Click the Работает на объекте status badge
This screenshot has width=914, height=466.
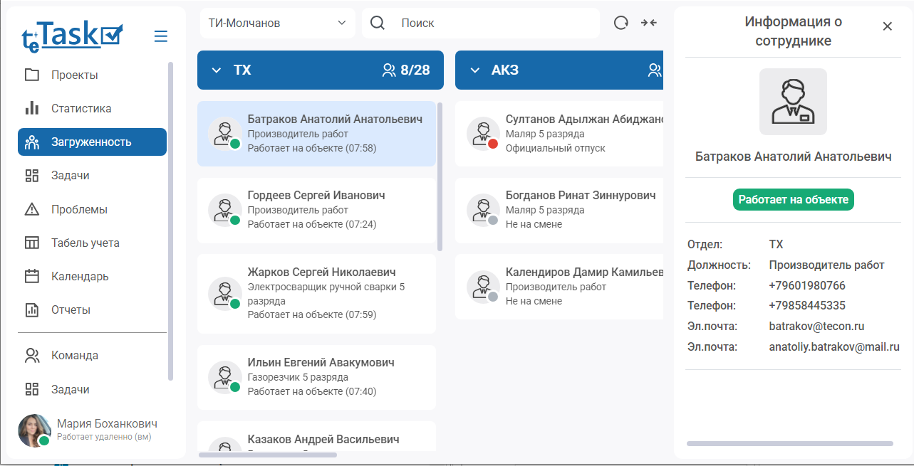793,200
